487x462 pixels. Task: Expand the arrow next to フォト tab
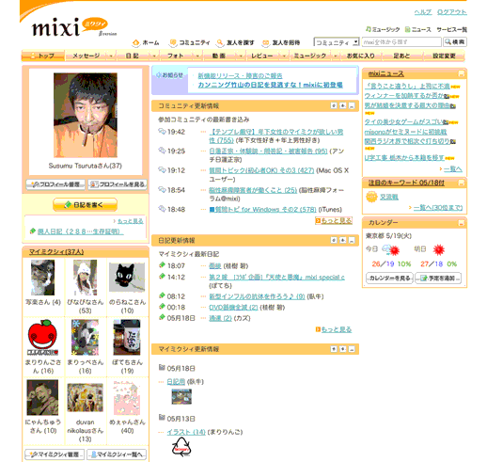[x=197, y=56]
